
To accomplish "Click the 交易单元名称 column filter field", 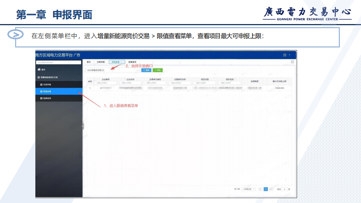I will pos(180,83).
